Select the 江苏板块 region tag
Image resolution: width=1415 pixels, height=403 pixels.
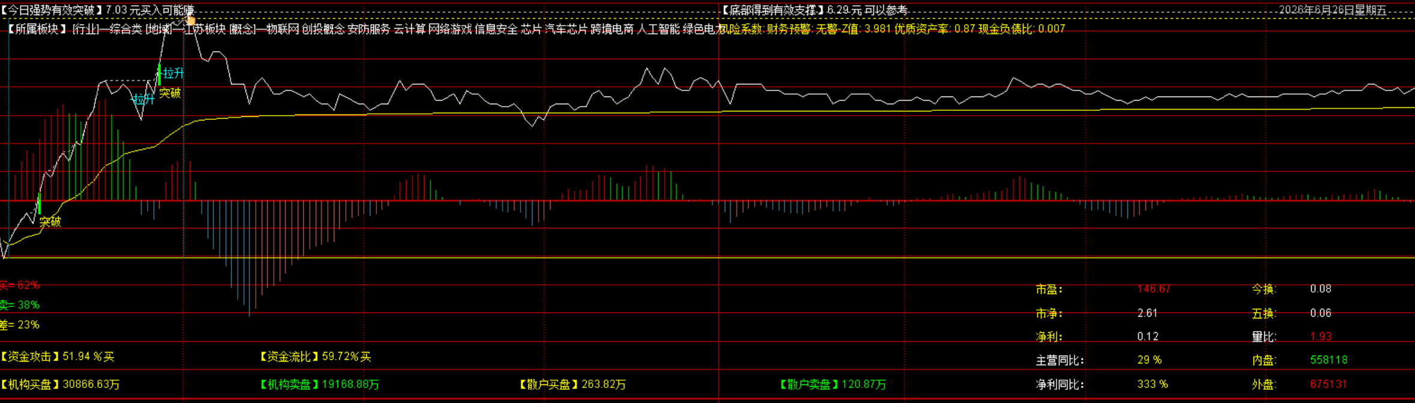(x=204, y=29)
